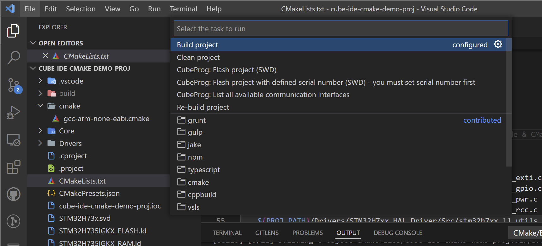The image size is (542, 246).
Task: Switch to the DEBUG CONSOLE panel tab
Action: click(398, 233)
